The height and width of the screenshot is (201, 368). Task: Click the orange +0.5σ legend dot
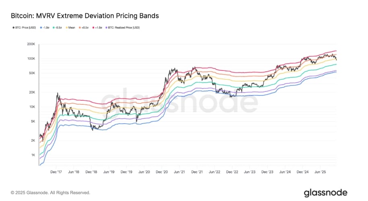[x=80, y=28]
